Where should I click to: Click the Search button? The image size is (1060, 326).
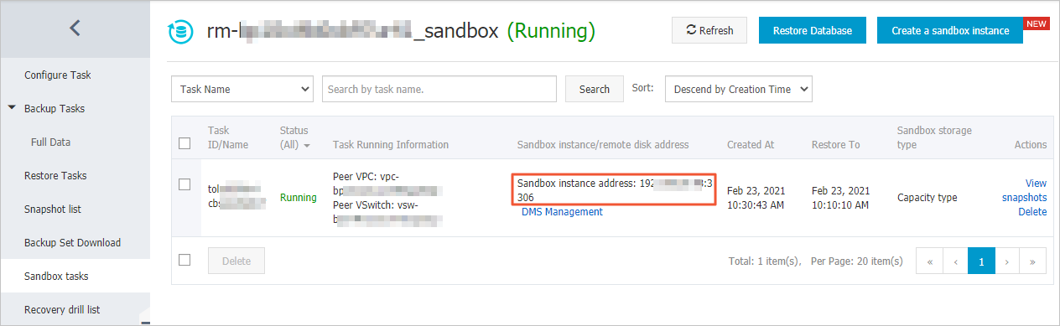point(595,89)
